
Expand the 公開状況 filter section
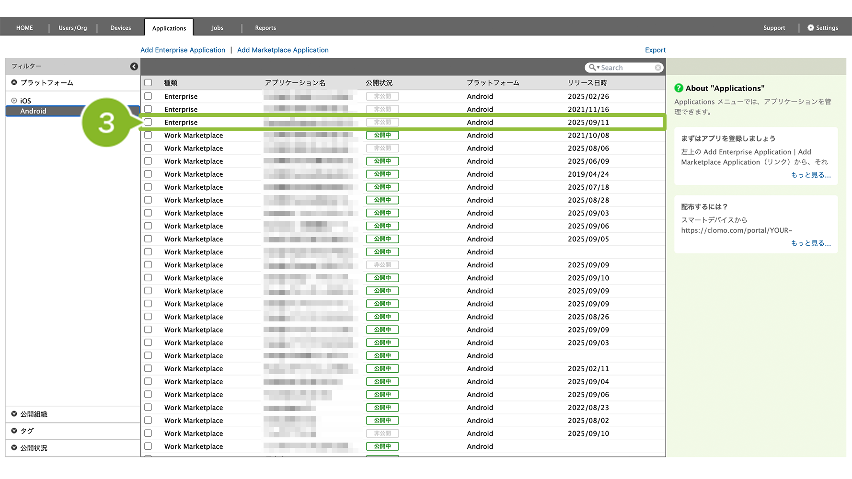(x=14, y=448)
